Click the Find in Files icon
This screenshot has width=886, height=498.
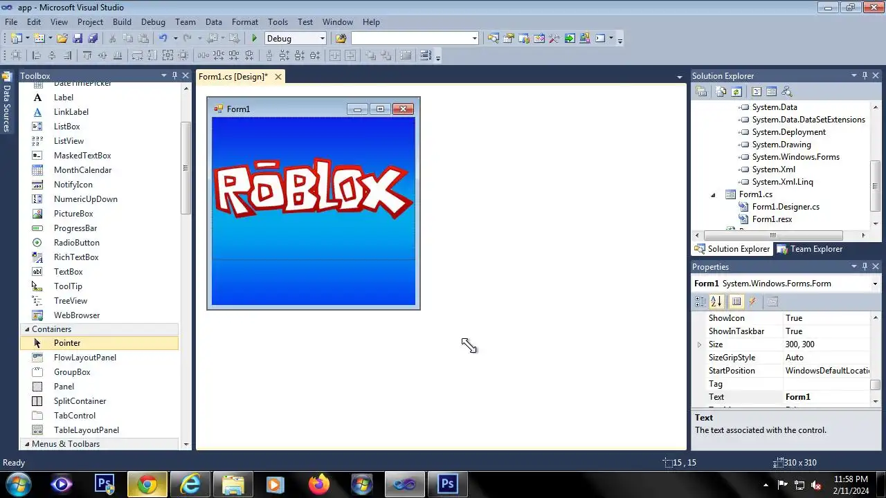(x=341, y=39)
